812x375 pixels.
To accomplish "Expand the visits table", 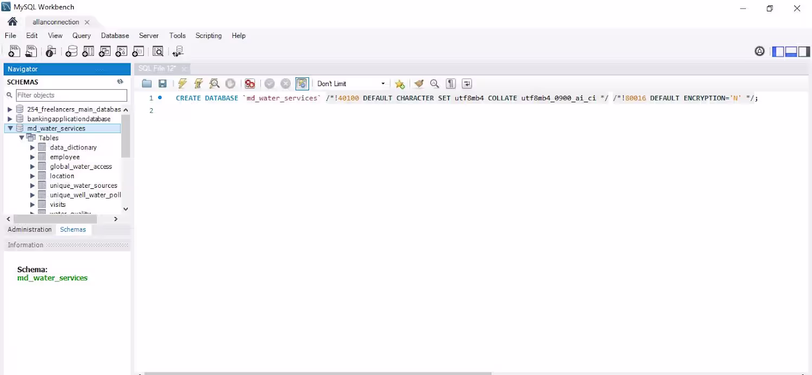I will coord(32,205).
